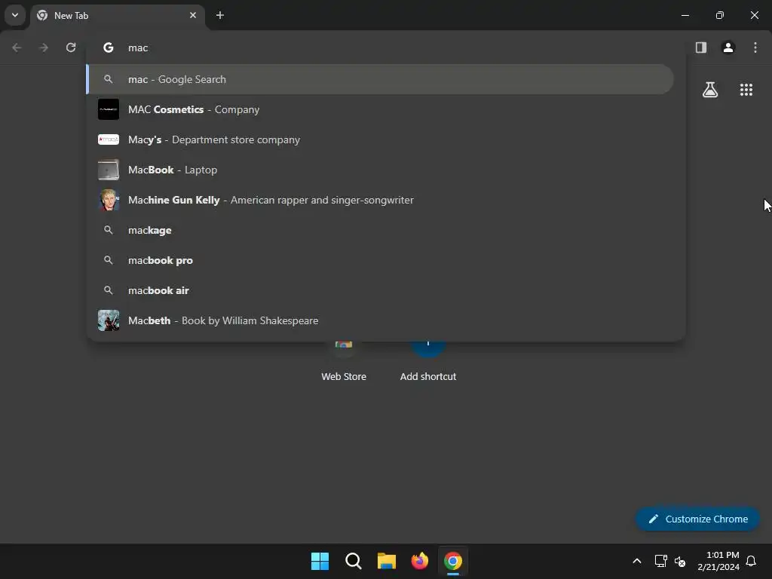This screenshot has height=579, width=772.
Task: Click magnifier icon beside 'macbook pro'
Action: tap(109, 260)
